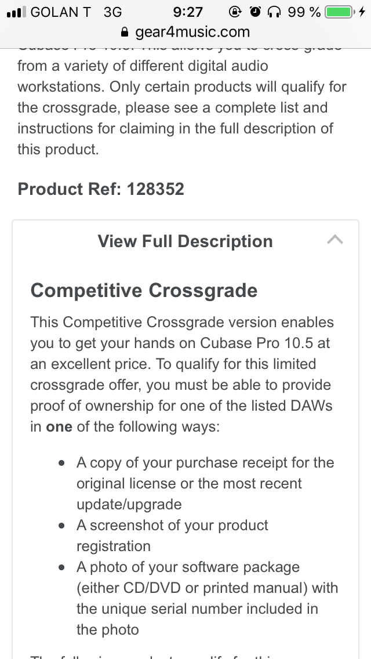
Task: Tap the headphones status icon
Action: click(275, 12)
